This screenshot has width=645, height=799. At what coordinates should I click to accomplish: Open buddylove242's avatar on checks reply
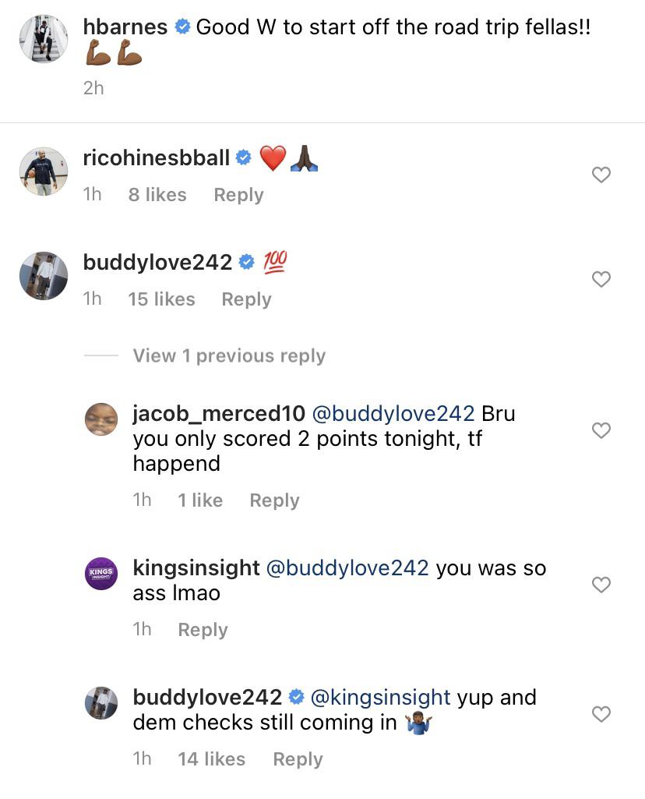click(101, 703)
